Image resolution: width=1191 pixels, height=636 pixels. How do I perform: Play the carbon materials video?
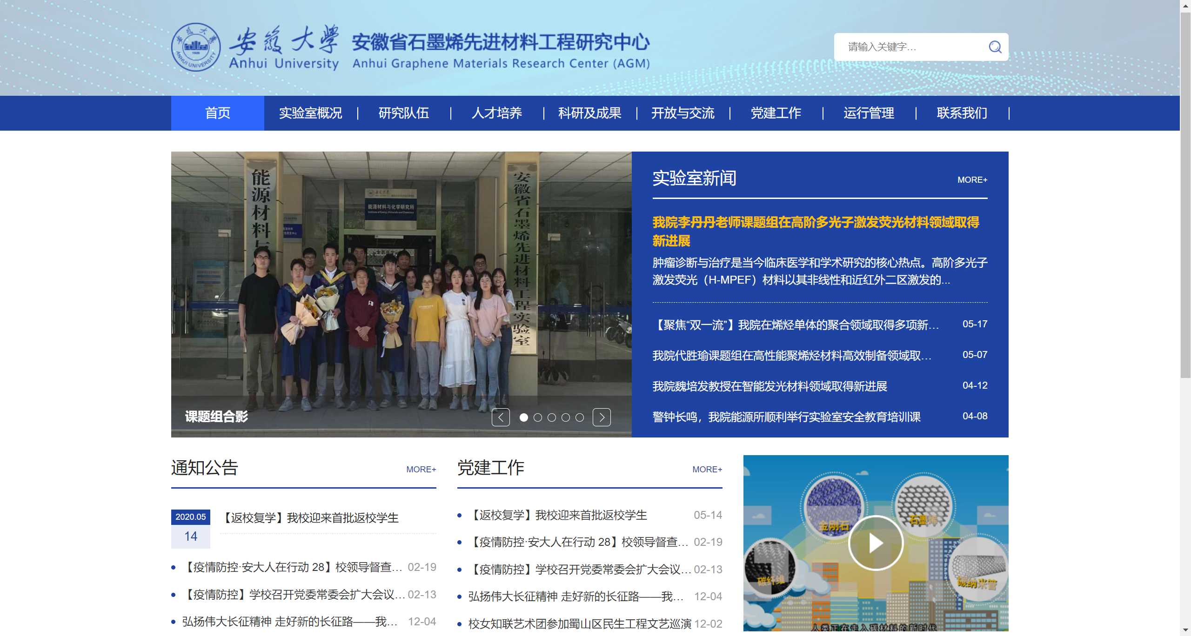point(876,543)
